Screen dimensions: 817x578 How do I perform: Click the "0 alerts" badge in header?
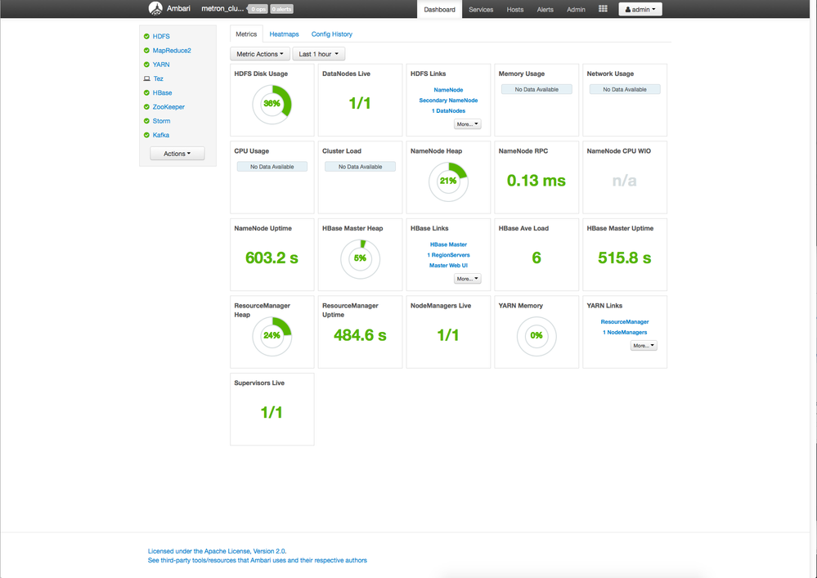281,9
